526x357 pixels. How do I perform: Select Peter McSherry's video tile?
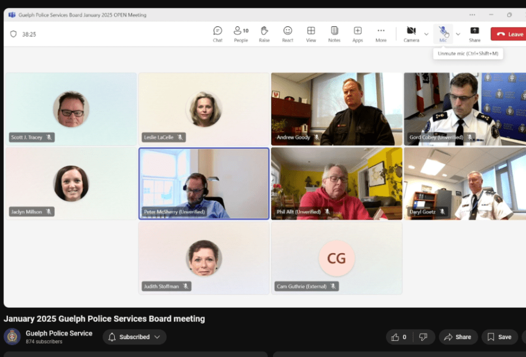click(x=204, y=183)
